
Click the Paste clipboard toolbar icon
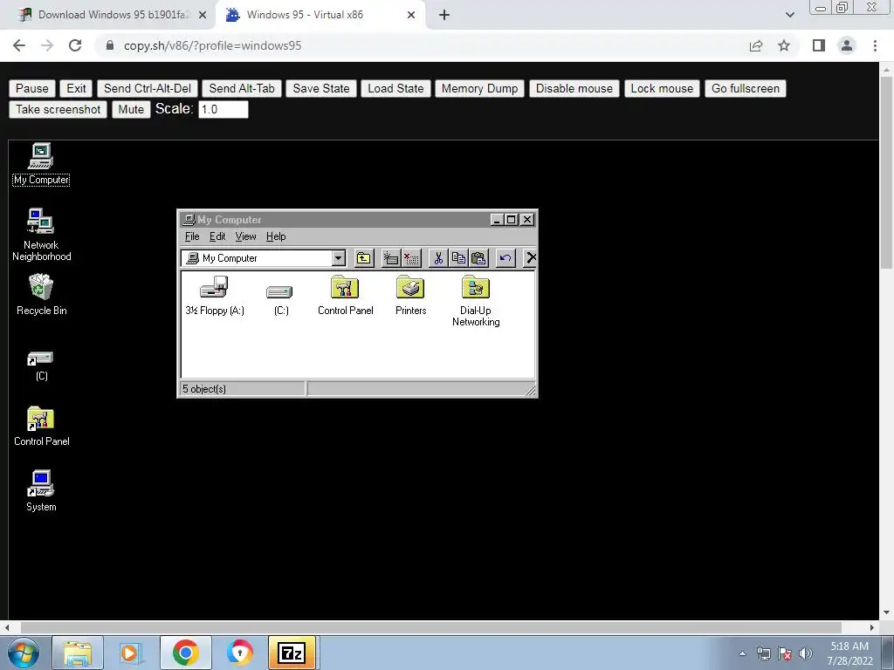pos(479,258)
